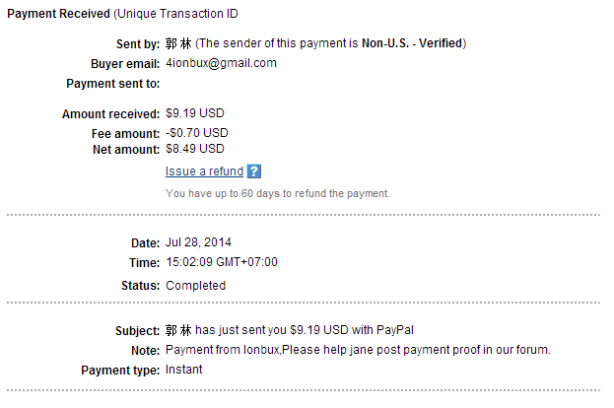Click the Payment sent to label
The image size is (614, 408).
tap(112, 84)
